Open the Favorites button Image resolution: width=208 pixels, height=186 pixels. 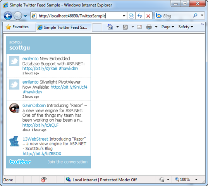pos(17,27)
